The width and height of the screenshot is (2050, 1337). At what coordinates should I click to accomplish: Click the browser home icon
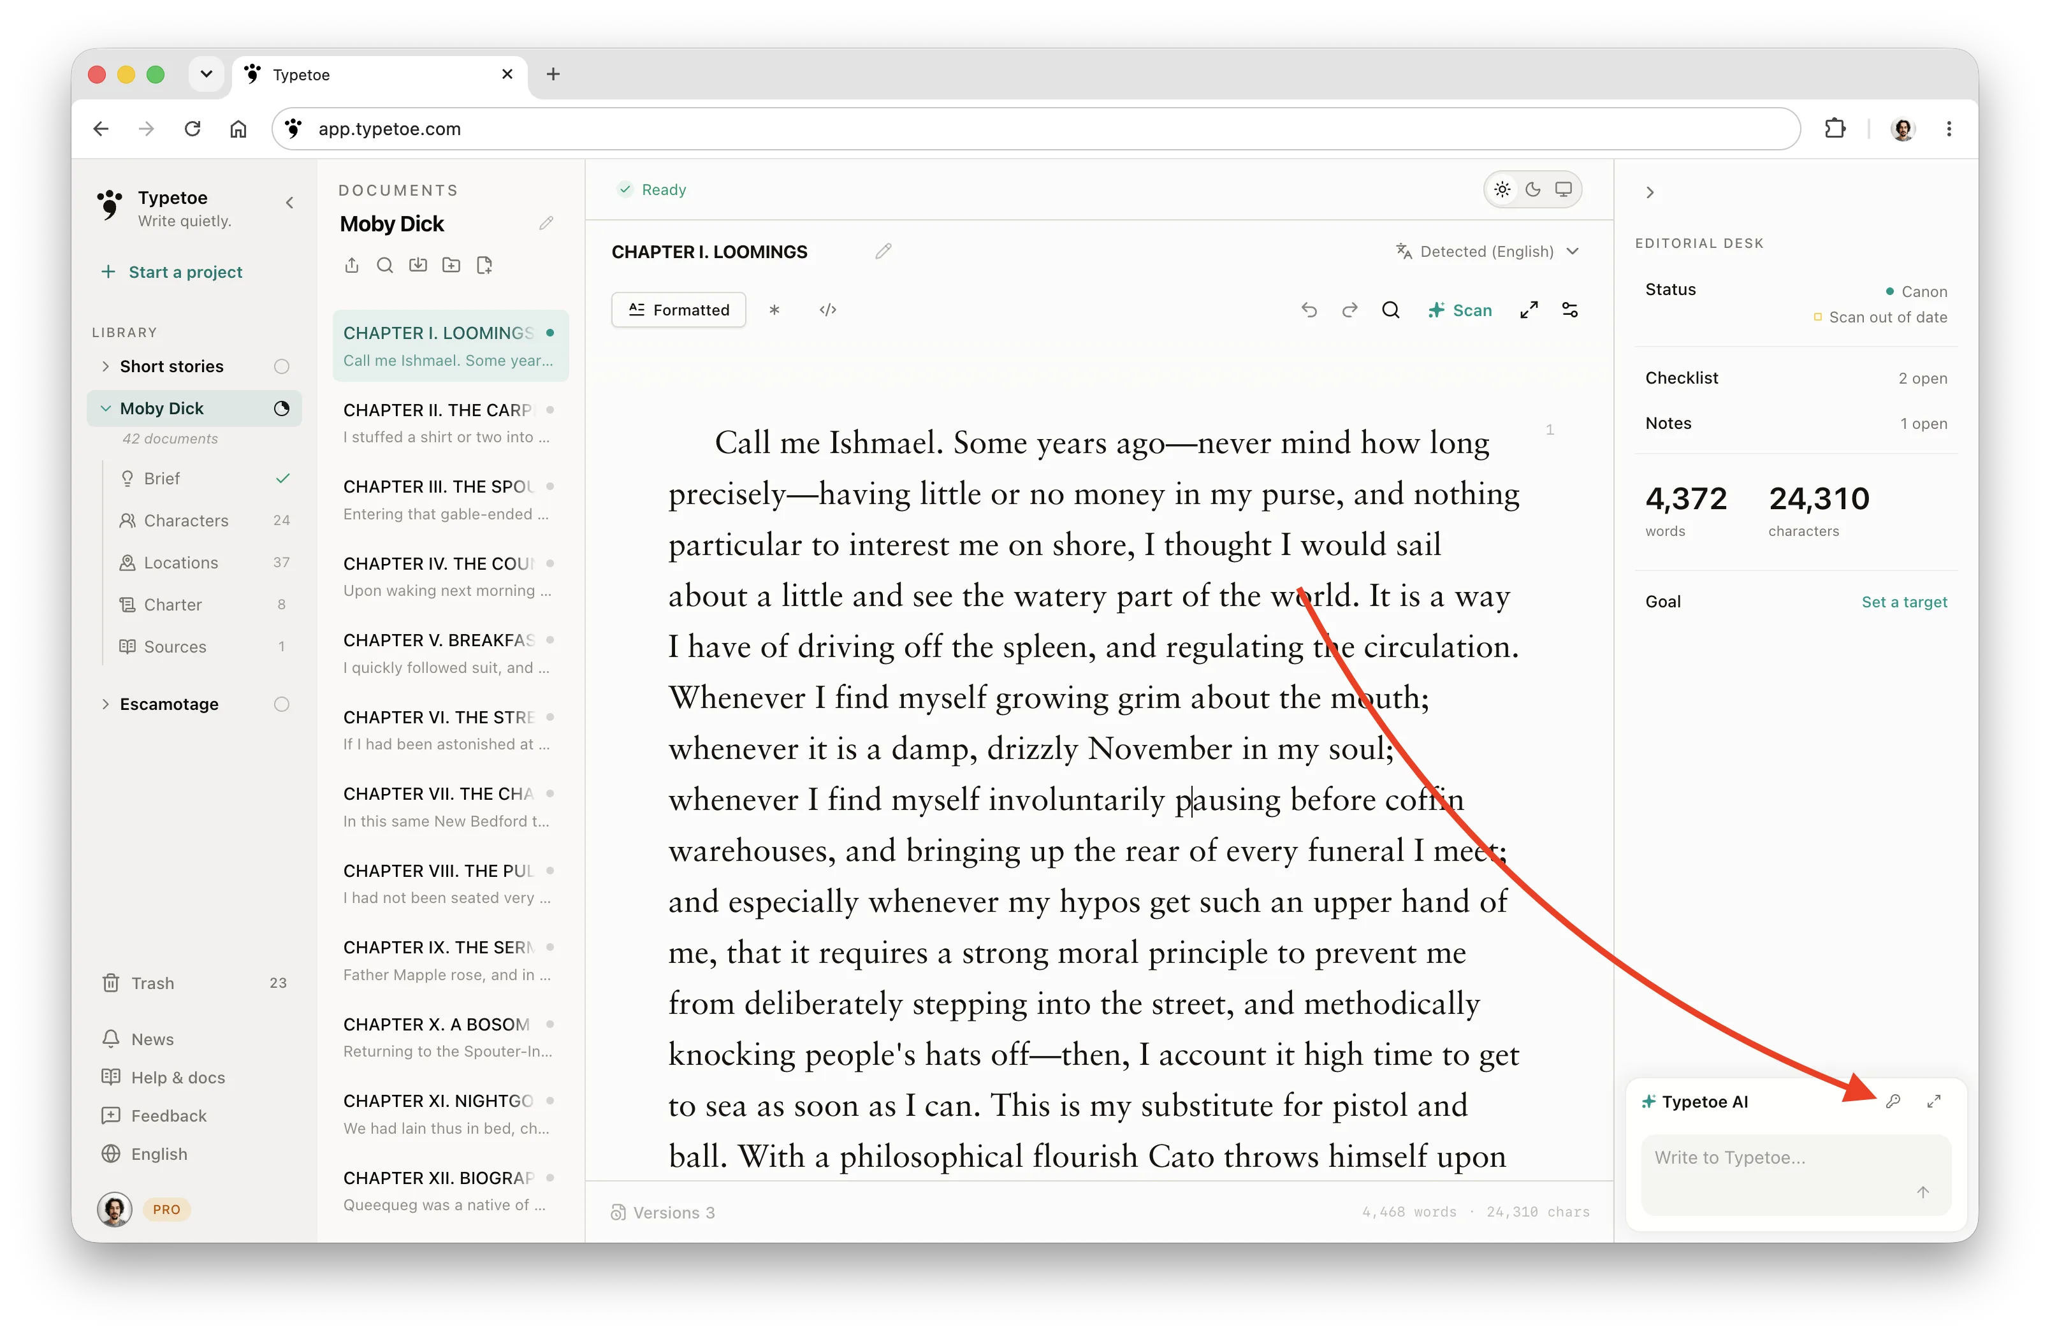point(238,128)
